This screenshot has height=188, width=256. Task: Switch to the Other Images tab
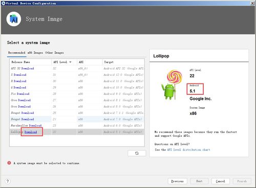54,53
